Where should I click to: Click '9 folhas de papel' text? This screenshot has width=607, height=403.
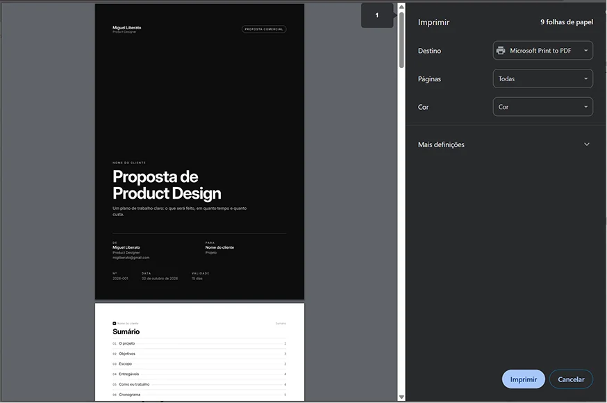point(567,22)
